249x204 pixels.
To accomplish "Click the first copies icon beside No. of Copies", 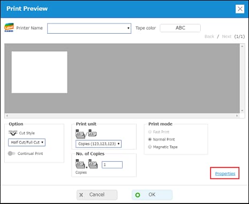I will [x=80, y=164].
